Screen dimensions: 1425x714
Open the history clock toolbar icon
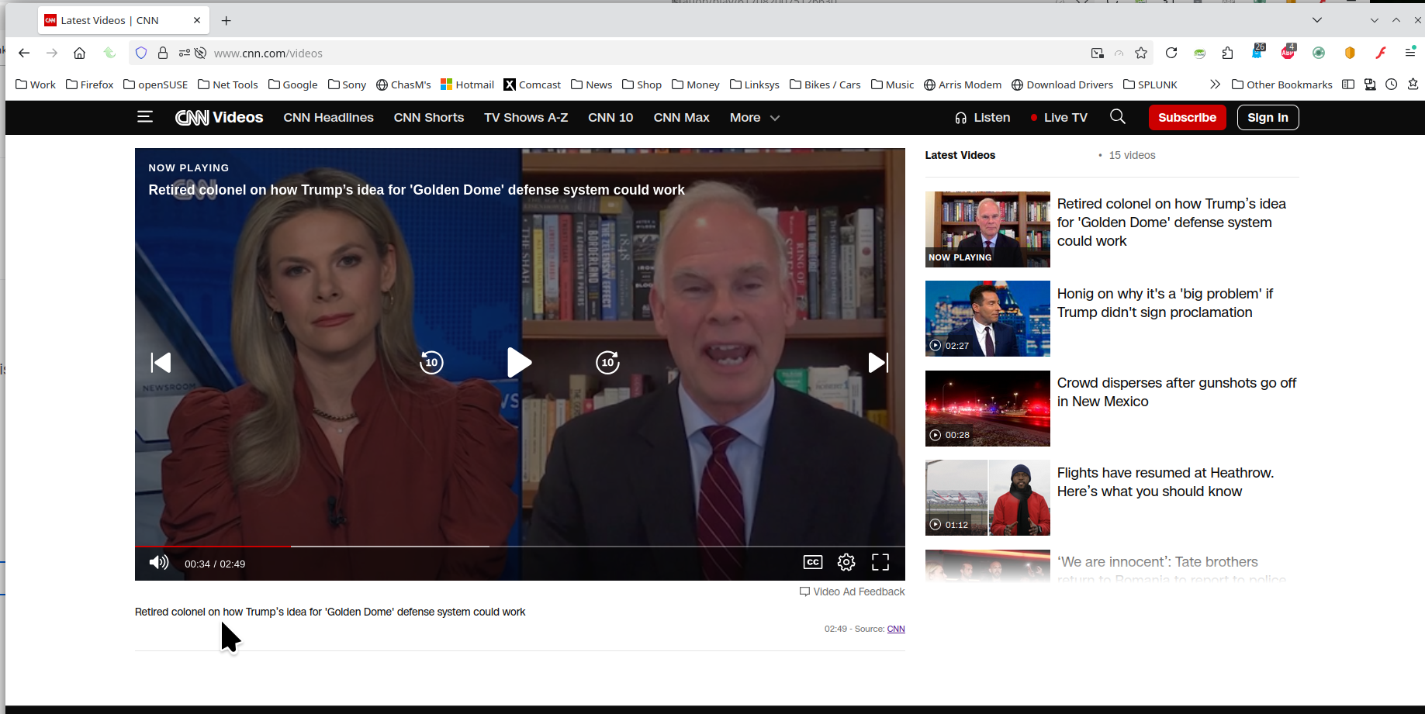pyautogui.click(x=1392, y=85)
